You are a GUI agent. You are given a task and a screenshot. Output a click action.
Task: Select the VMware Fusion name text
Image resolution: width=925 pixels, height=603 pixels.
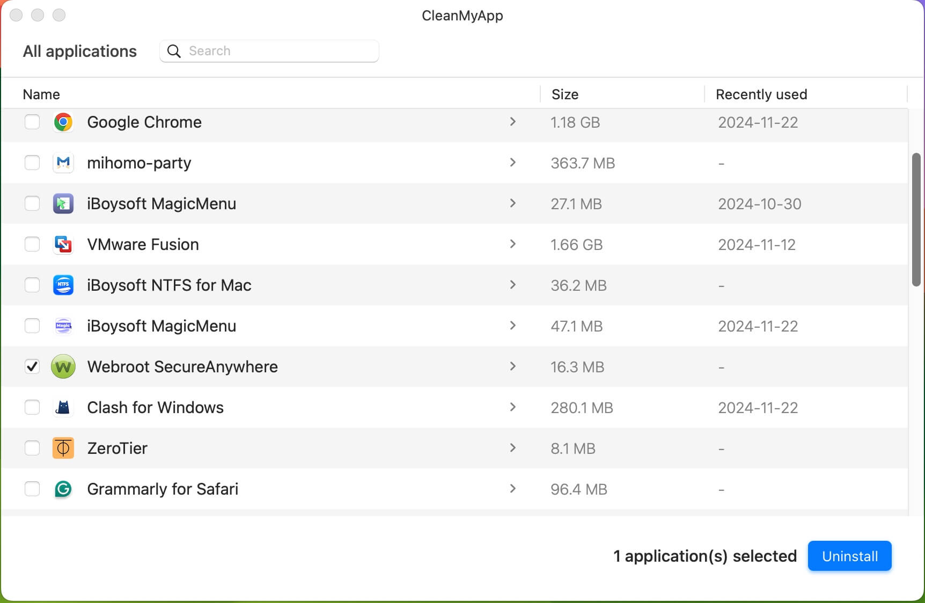[x=143, y=245]
